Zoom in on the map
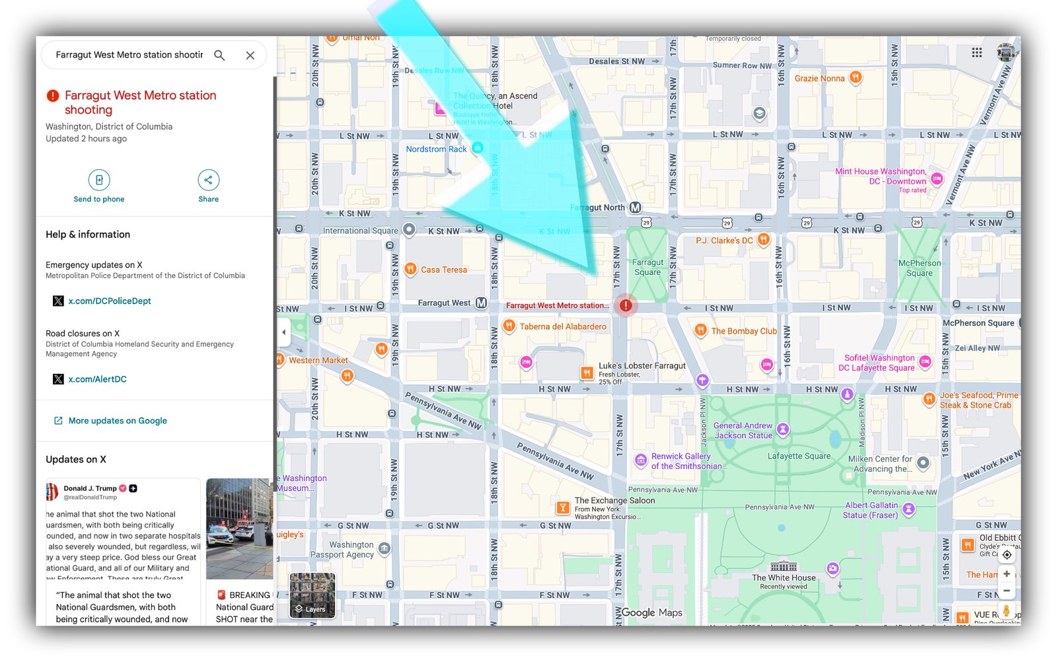1057x662 pixels. (x=1006, y=573)
